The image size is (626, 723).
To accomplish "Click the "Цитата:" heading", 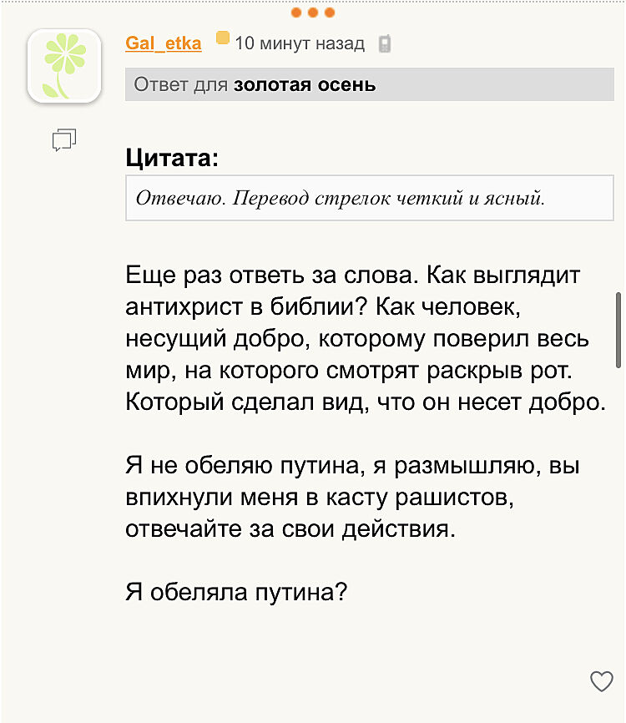I will (x=173, y=158).
